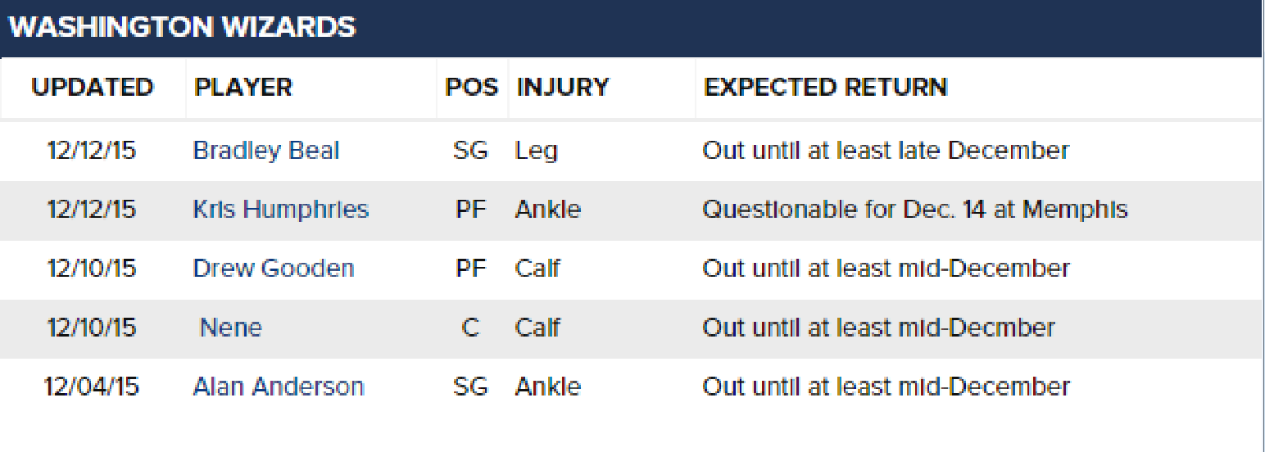Open Alan Anderson player link
Viewport: 1265px width, 452px height.
point(279,386)
